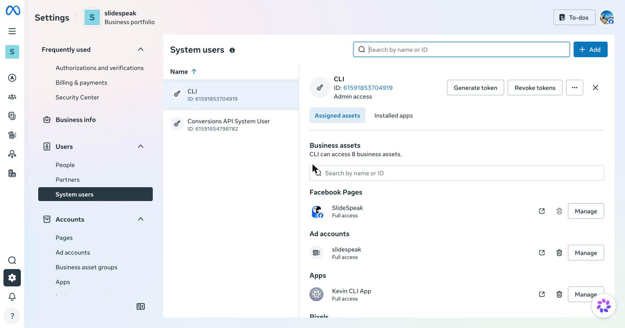
Task: Open Kevin CLI App external link icon
Action: [x=542, y=294]
